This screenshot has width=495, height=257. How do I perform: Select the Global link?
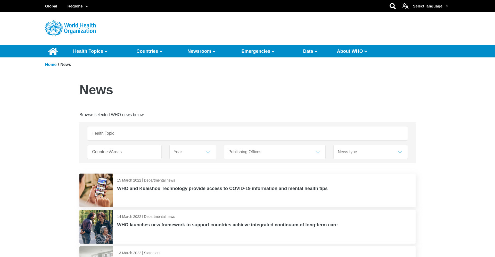click(51, 6)
